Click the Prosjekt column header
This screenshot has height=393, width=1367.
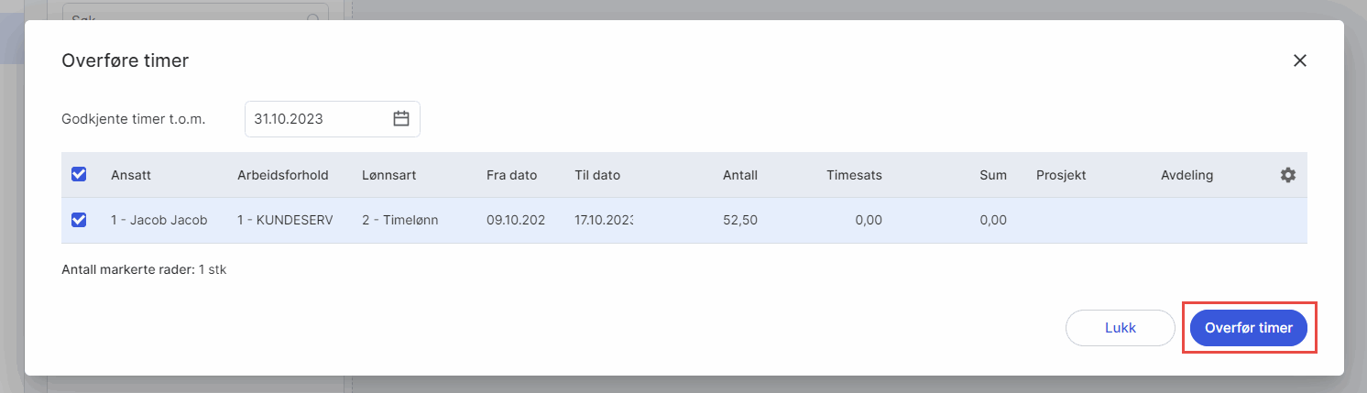coord(1061,175)
